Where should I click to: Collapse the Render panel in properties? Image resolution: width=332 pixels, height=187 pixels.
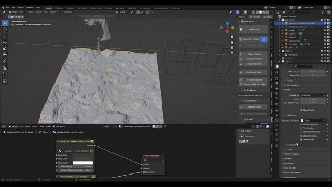(287, 90)
